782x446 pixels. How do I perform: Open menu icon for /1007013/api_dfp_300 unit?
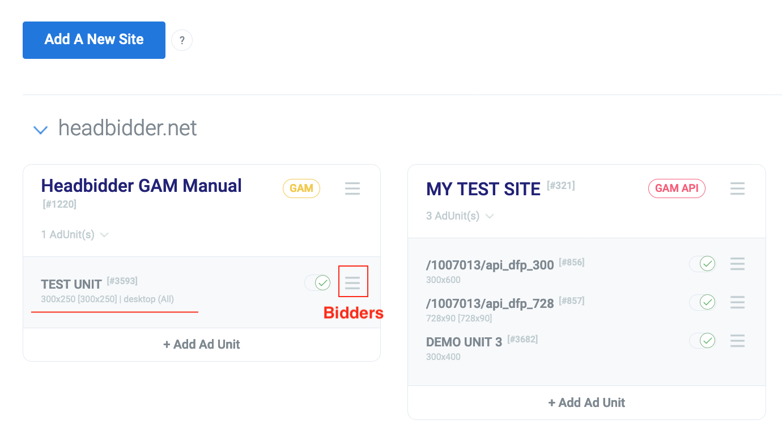coord(737,264)
